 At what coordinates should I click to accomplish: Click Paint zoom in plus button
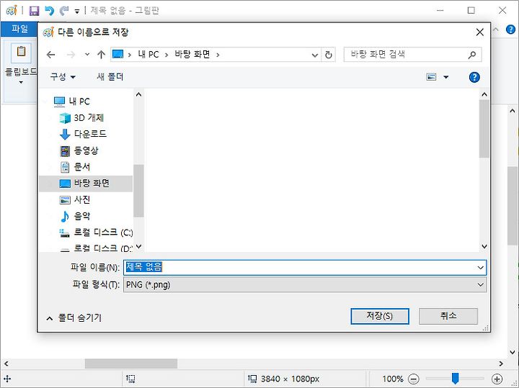(497, 379)
